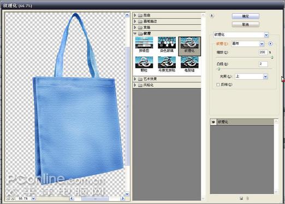Click the preview scroll-left arrow
The width and height of the screenshot is (285, 204).
tap(72, 199)
